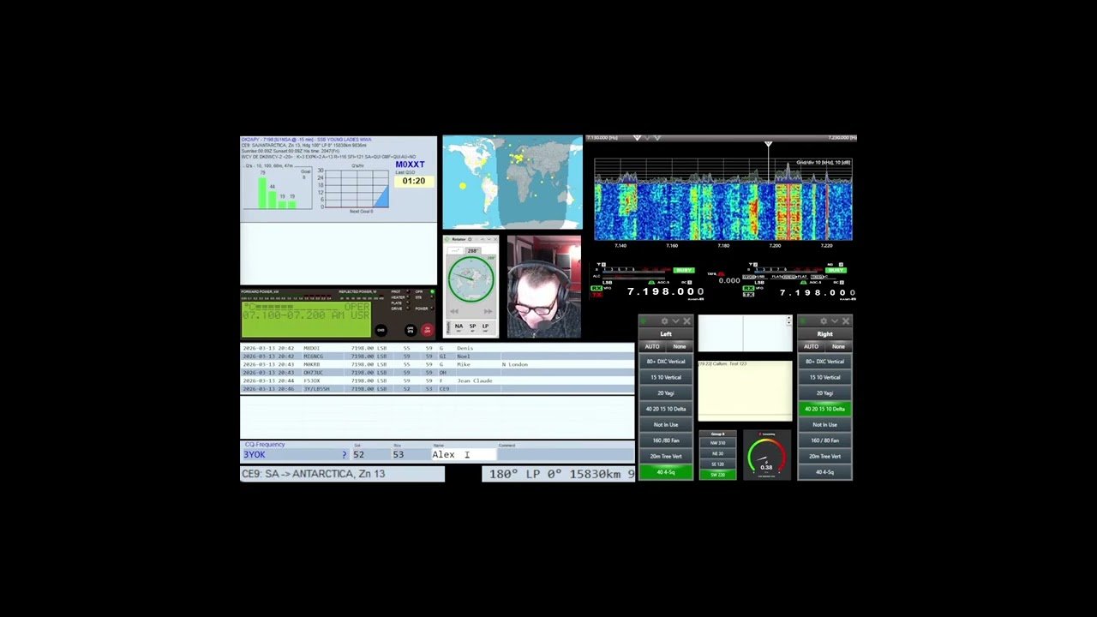The height and width of the screenshot is (617, 1097).
Task: Toggle the left VFO green RX indicator
Action: pos(596,288)
